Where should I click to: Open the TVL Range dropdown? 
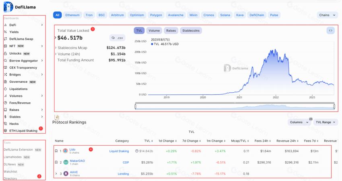(x=326, y=122)
